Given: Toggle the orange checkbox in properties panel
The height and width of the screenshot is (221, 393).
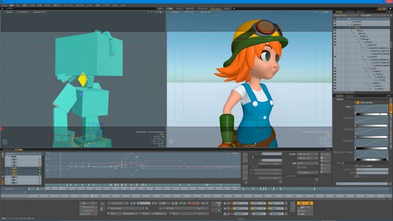Looking at the screenshot, I should coord(358,102).
